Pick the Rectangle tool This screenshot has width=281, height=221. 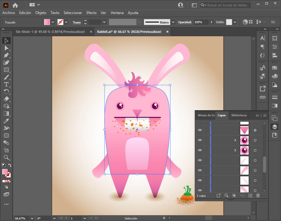point(7,69)
